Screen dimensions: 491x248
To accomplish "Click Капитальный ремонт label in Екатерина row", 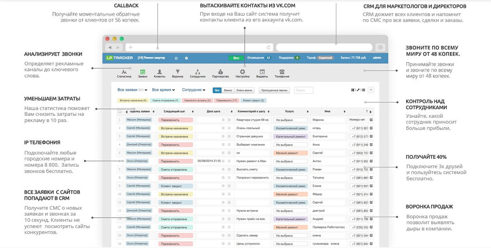I will [291, 136].
